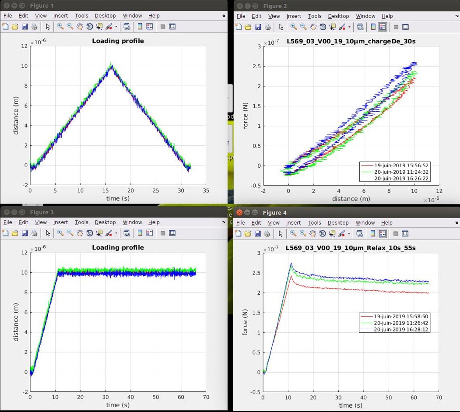
Task: Click the "Loading profile" title in Figure 3
Action: [118, 247]
